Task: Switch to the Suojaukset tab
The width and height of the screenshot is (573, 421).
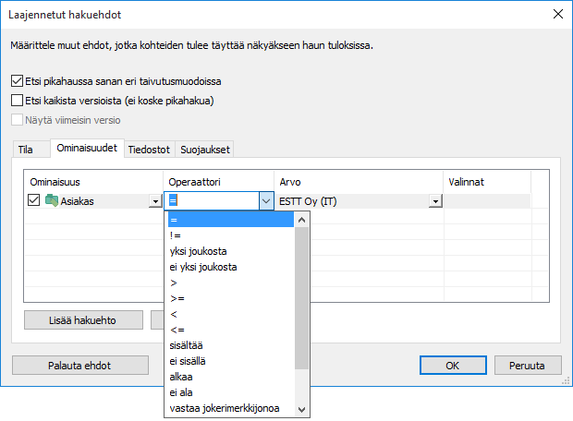Action: (x=207, y=150)
